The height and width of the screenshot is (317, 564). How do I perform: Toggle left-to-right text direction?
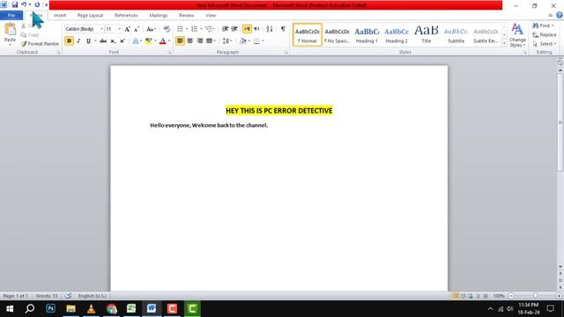(x=247, y=29)
